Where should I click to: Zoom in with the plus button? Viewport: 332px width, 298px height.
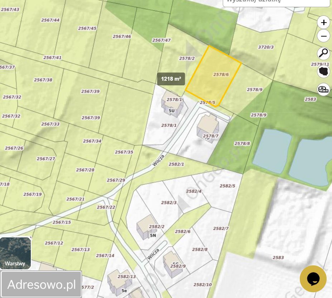tap(323, 22)
